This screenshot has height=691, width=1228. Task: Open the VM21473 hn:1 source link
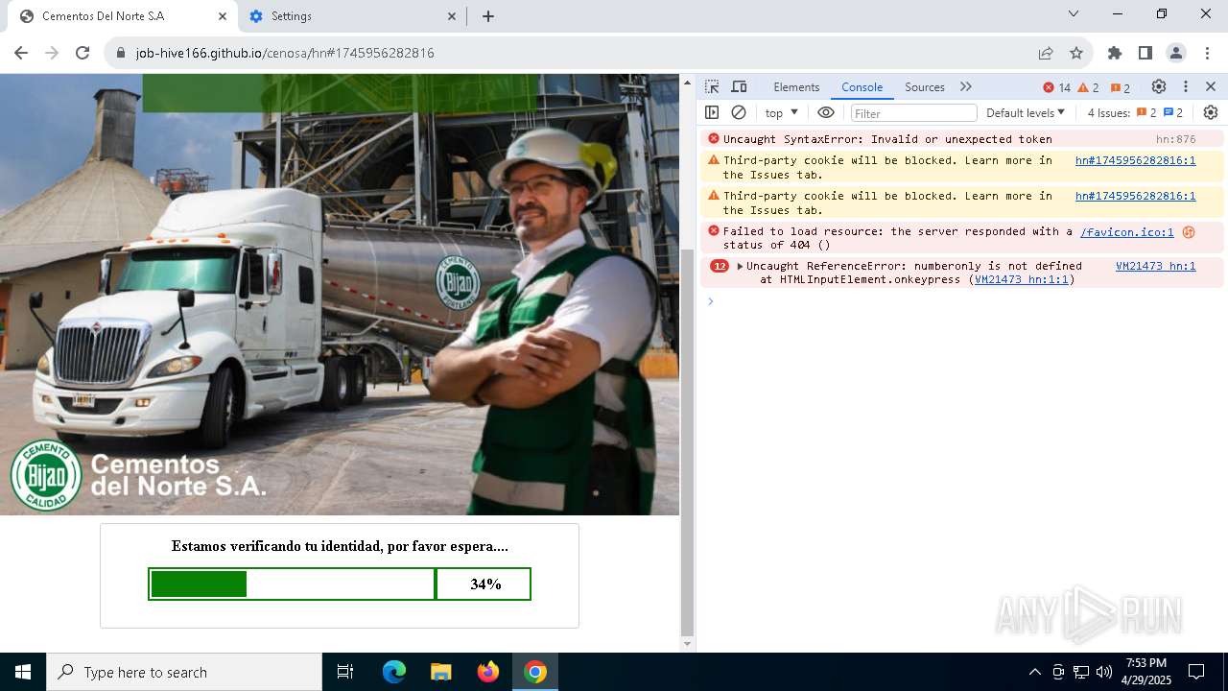point(1155,266)
